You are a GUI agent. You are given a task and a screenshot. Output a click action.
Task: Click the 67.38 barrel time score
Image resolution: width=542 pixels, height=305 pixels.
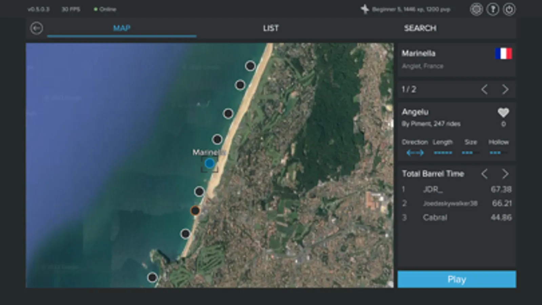pyautogui.click(x=501, y=189)
